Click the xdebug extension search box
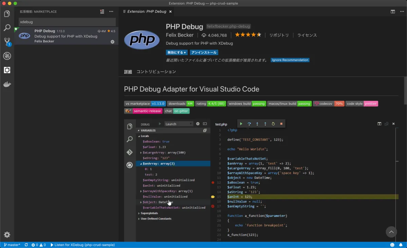407x248 pixels. point(67,22)
